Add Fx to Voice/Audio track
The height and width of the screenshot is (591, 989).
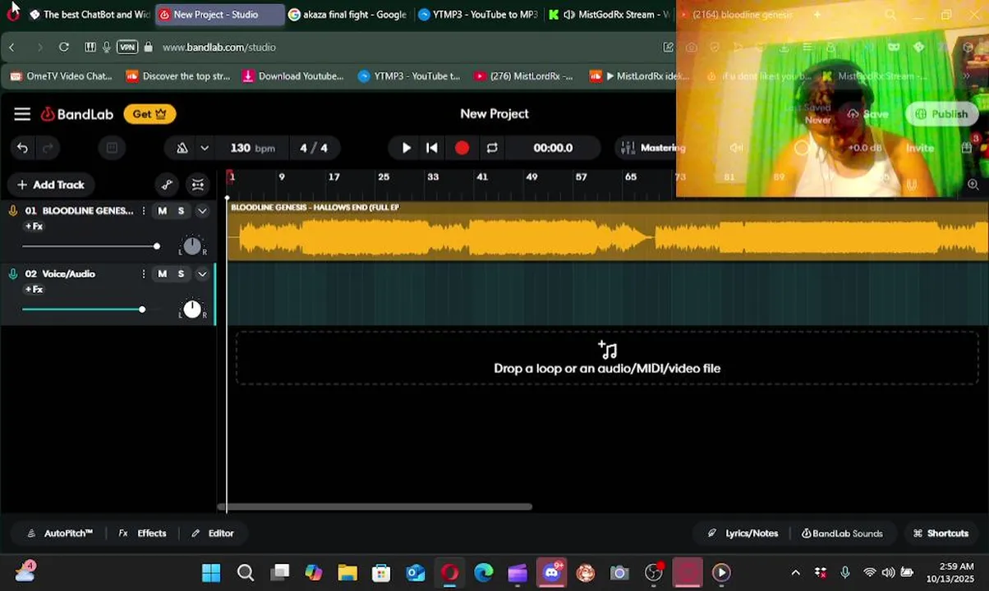(34, 290)
